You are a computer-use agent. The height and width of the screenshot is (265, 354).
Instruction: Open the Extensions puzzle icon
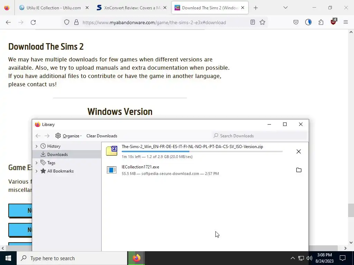coord(321,22)
